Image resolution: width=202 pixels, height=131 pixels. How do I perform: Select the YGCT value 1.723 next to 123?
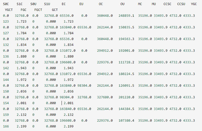pyautogui.click(x=22, y=22)
